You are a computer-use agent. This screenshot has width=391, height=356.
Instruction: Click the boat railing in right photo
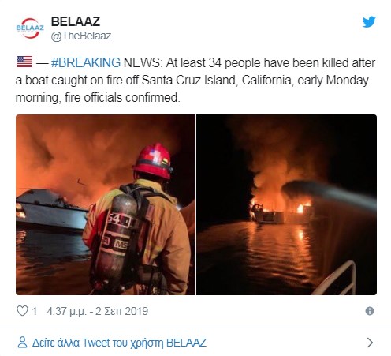[x=337, y=279]
